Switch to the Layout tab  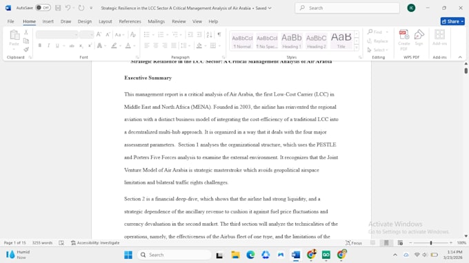[x=106, y=21]
